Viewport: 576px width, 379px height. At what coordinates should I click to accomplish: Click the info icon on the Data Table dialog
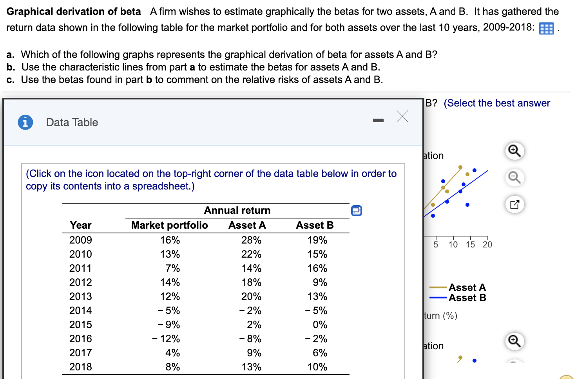(25, 122)
